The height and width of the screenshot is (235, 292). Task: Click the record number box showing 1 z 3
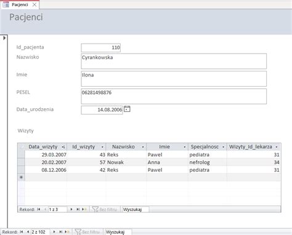tap(57, 209)
